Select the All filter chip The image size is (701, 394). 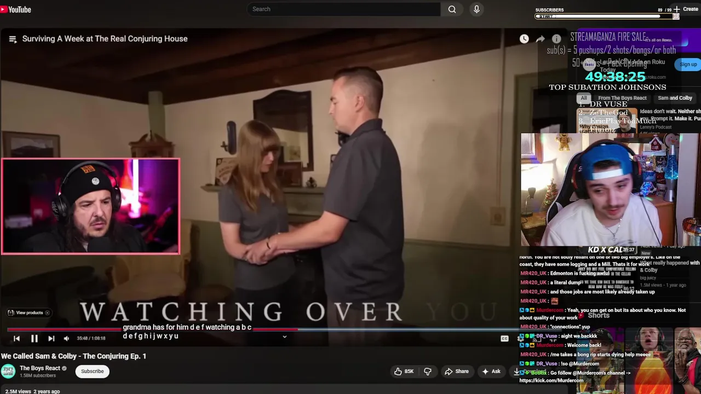click(x=584, y=98)
